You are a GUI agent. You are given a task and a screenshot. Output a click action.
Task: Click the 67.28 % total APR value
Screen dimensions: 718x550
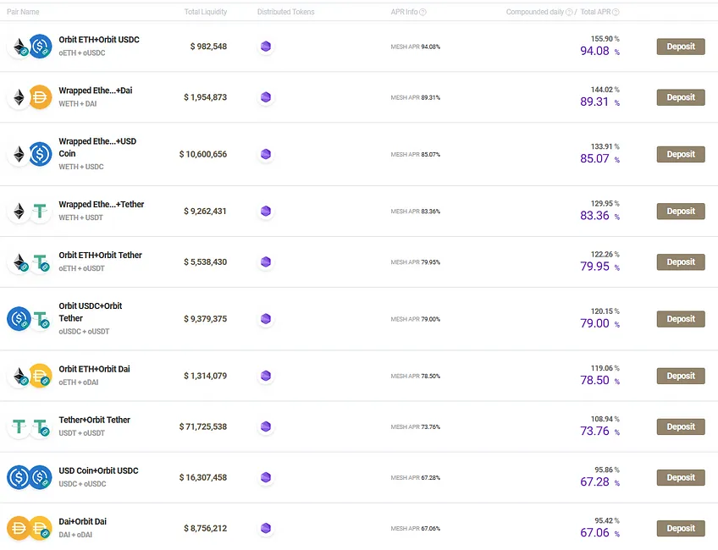click(x=599, y=481)
